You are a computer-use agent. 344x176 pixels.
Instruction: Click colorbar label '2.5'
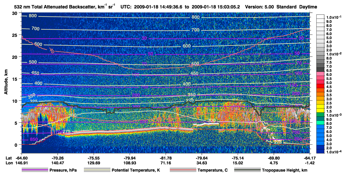click(x=329, y=103)
